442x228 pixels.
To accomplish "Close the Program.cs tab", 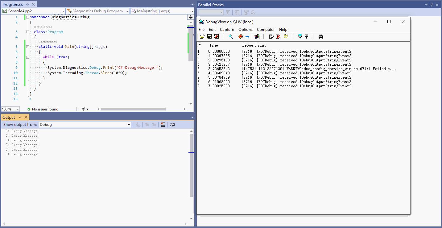I will (33, 5).
